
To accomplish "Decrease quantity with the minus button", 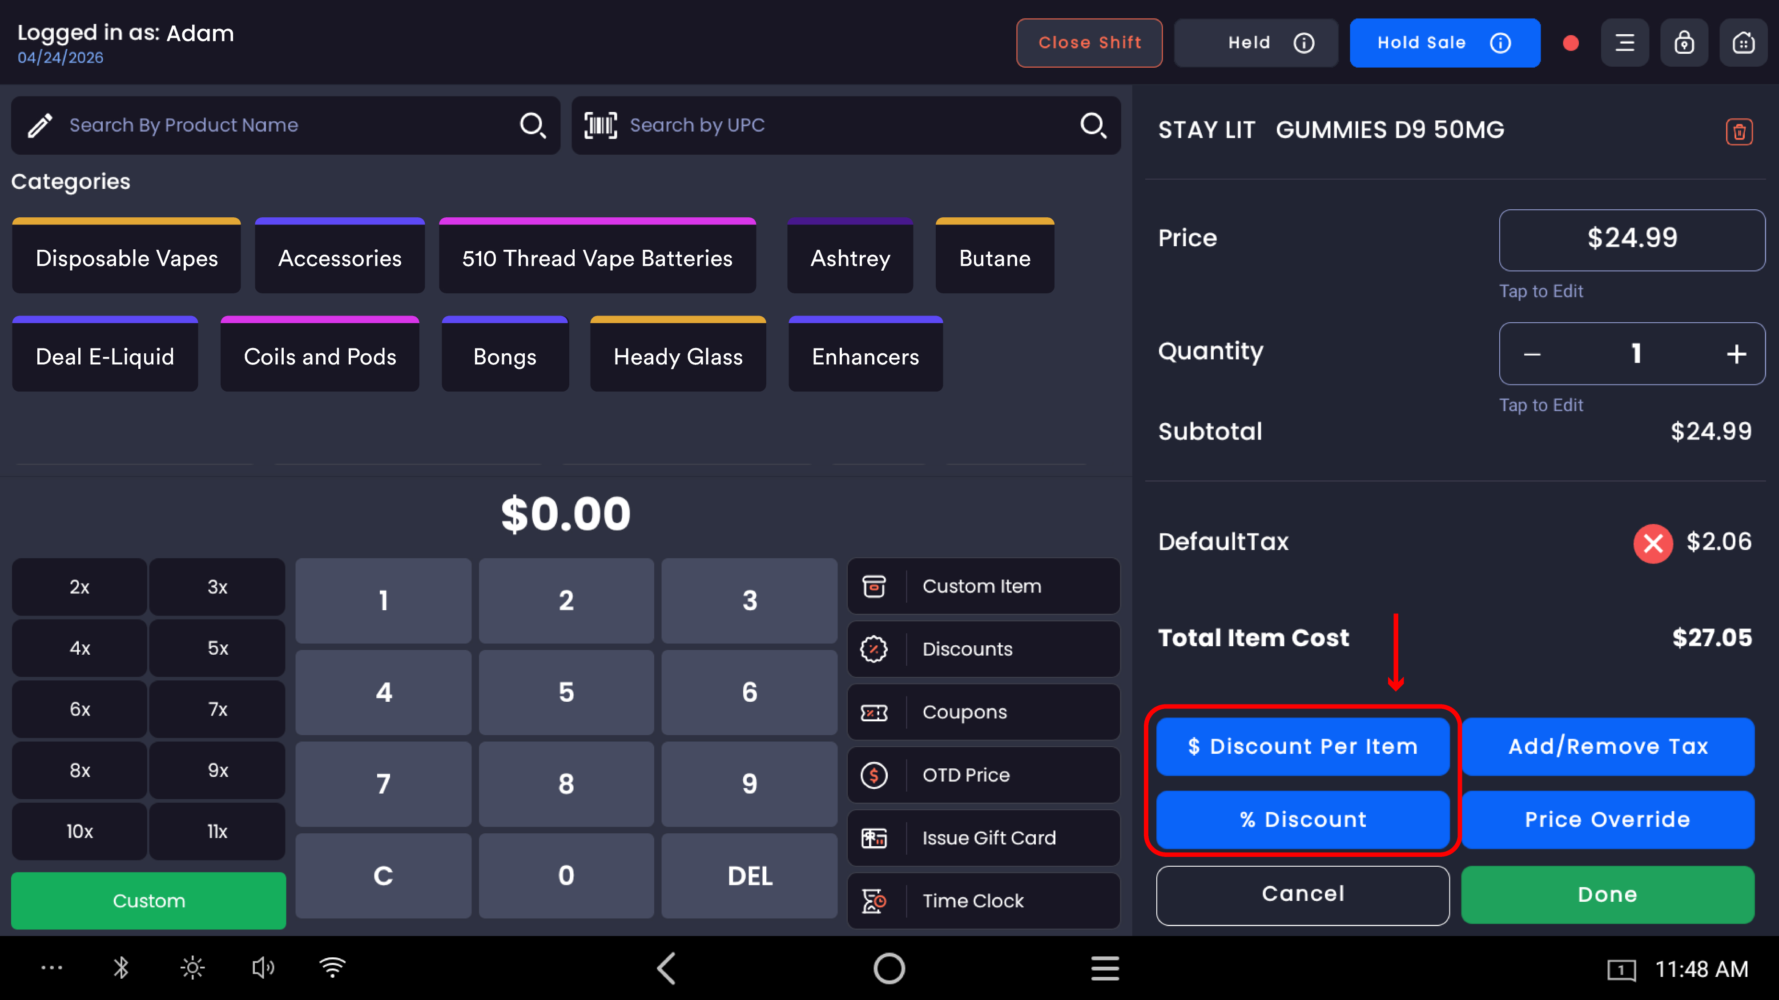I will tap(1532, 354).
